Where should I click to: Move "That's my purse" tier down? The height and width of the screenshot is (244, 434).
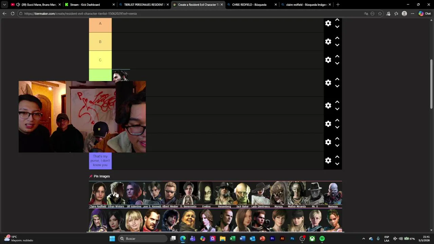[x=337, y=164]
